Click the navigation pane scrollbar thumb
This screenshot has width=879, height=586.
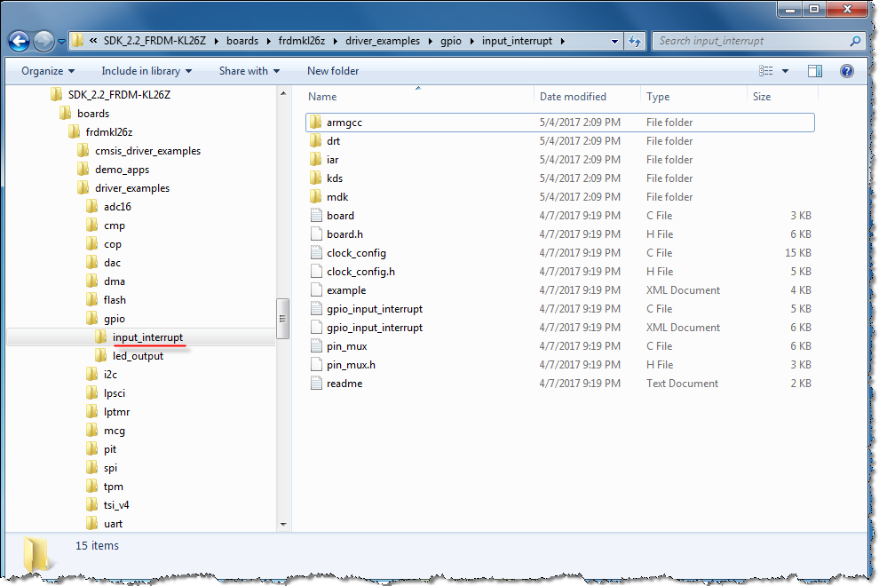pos(283,319)
